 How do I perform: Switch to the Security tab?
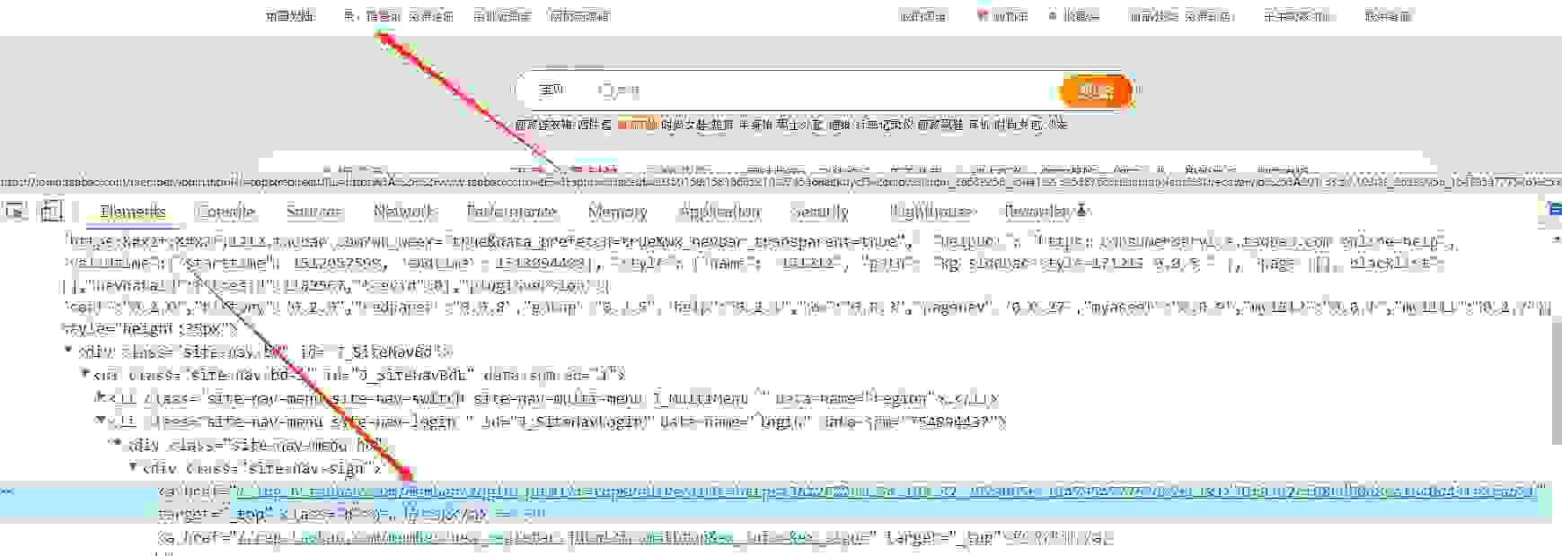coord(820,212)
